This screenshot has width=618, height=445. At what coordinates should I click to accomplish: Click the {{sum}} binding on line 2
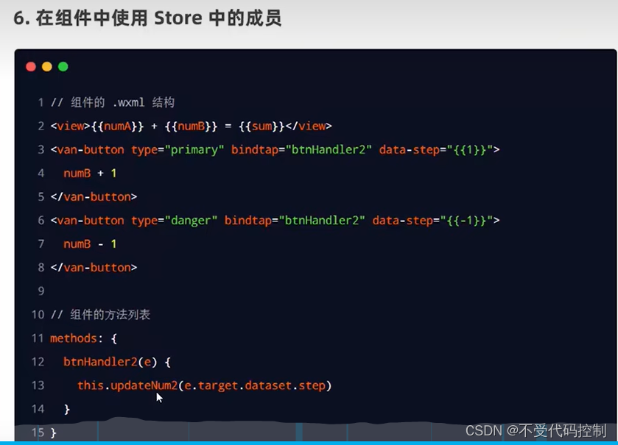(x=261, y=127)
